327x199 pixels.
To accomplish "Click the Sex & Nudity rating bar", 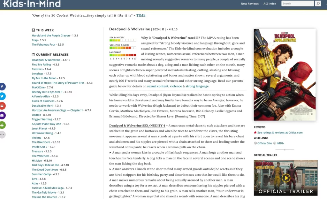I will (x=123, y=40).
